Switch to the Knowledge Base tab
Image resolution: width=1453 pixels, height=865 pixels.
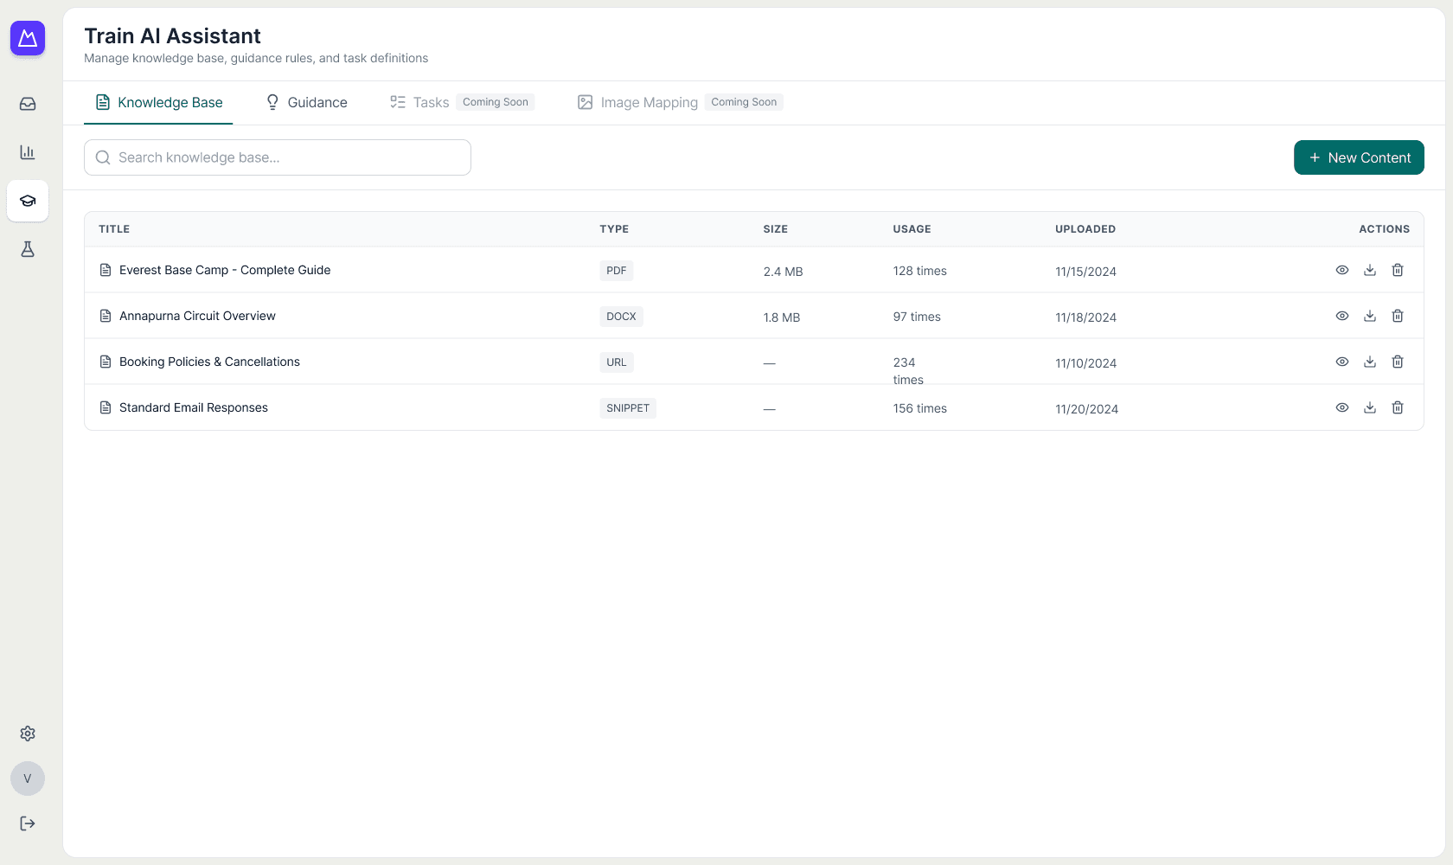click(158, 102)
